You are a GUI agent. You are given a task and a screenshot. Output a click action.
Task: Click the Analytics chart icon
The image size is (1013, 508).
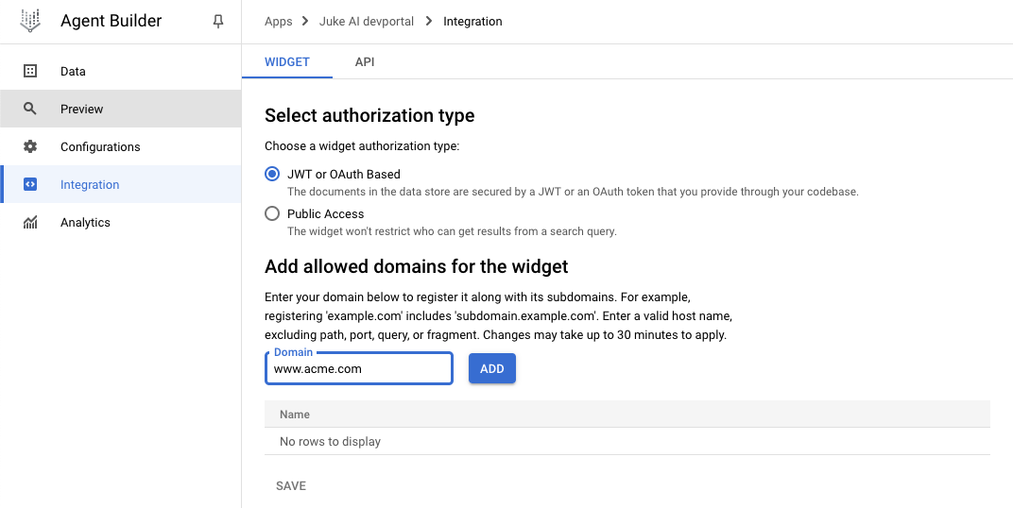click(29, 222)
